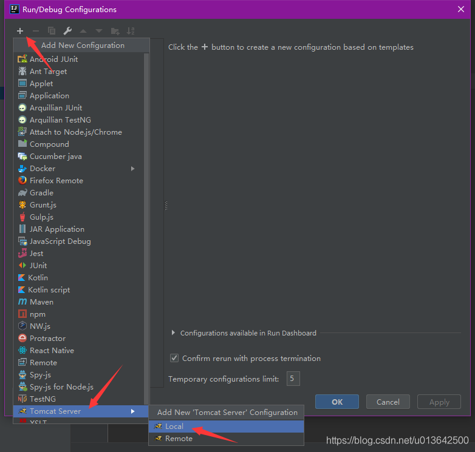The width and height of the screenshot is (475, 452).
Task: Click the Gulp.js cup icon
Action: (22, 217)
